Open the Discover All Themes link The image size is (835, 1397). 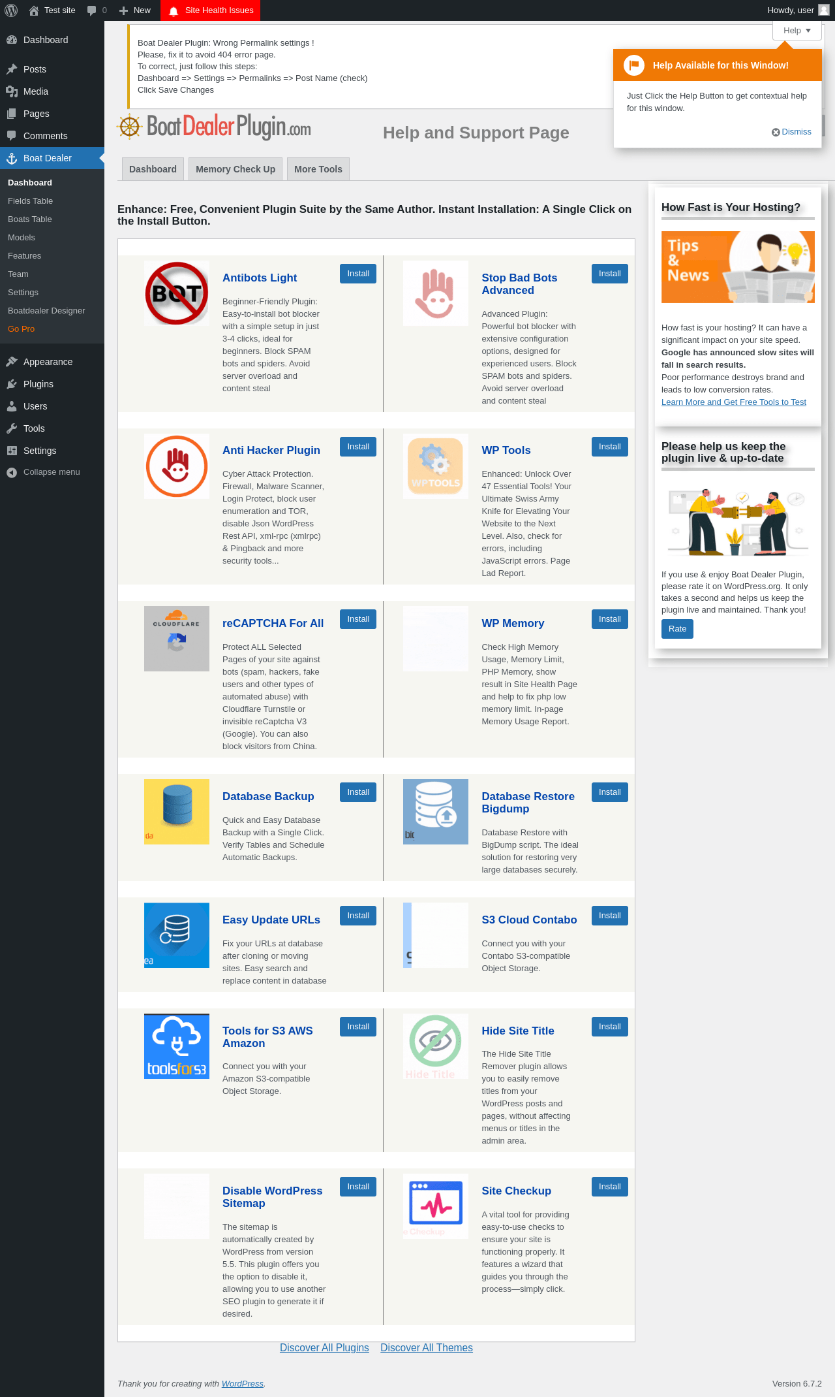click(427, 1347)
